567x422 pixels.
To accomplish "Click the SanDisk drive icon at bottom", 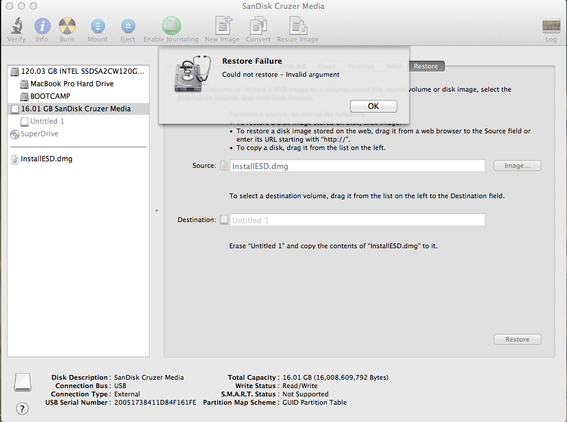I will click(23, 382).
